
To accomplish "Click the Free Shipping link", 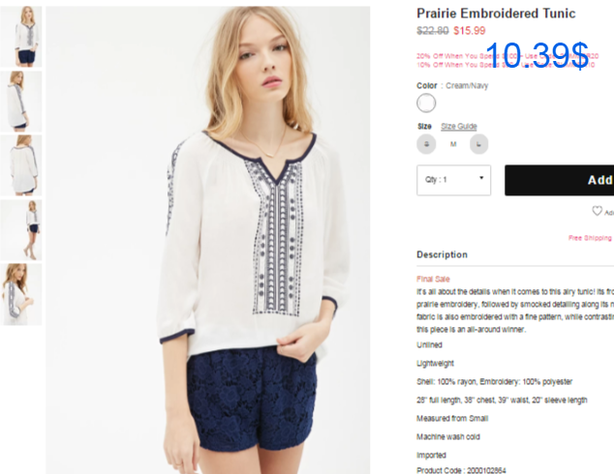I will [591, 238].
